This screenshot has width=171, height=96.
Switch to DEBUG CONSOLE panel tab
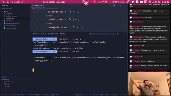tap(53, 34)
